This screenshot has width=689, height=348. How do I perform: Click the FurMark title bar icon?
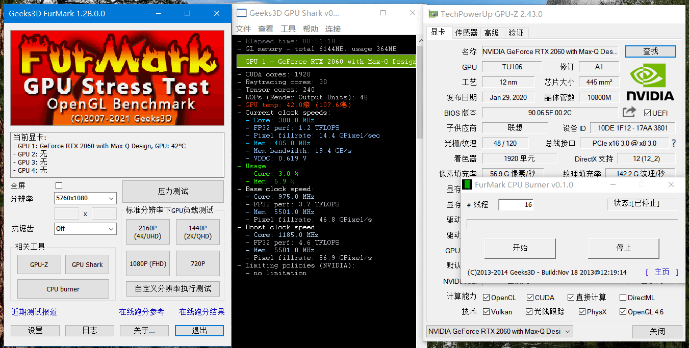(x=7, y=14)
